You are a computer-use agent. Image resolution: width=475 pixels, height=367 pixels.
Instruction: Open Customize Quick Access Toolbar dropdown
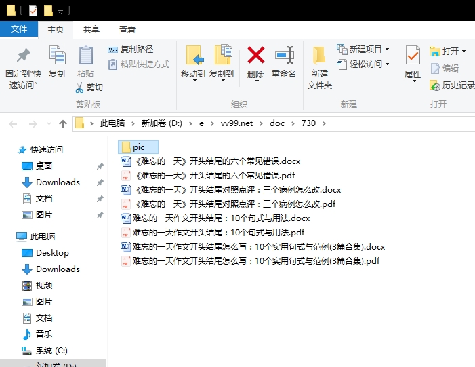60,12
